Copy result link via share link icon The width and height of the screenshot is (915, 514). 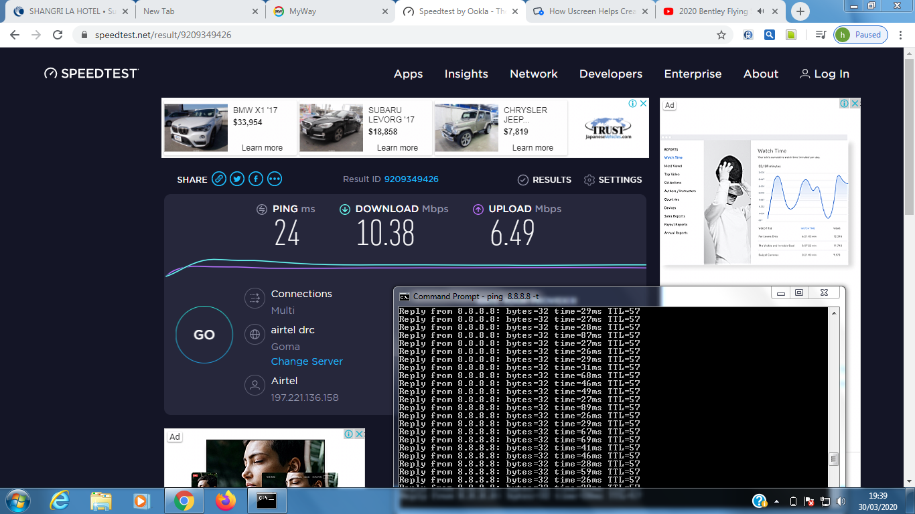pos(218,179)
